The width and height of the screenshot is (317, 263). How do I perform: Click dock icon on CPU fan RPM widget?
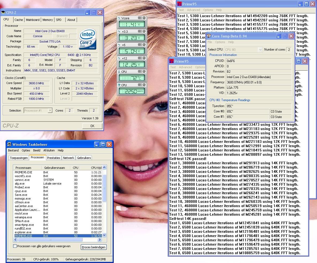point(140,85)
